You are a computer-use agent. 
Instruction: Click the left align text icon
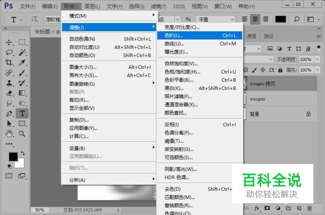[245, 19]
